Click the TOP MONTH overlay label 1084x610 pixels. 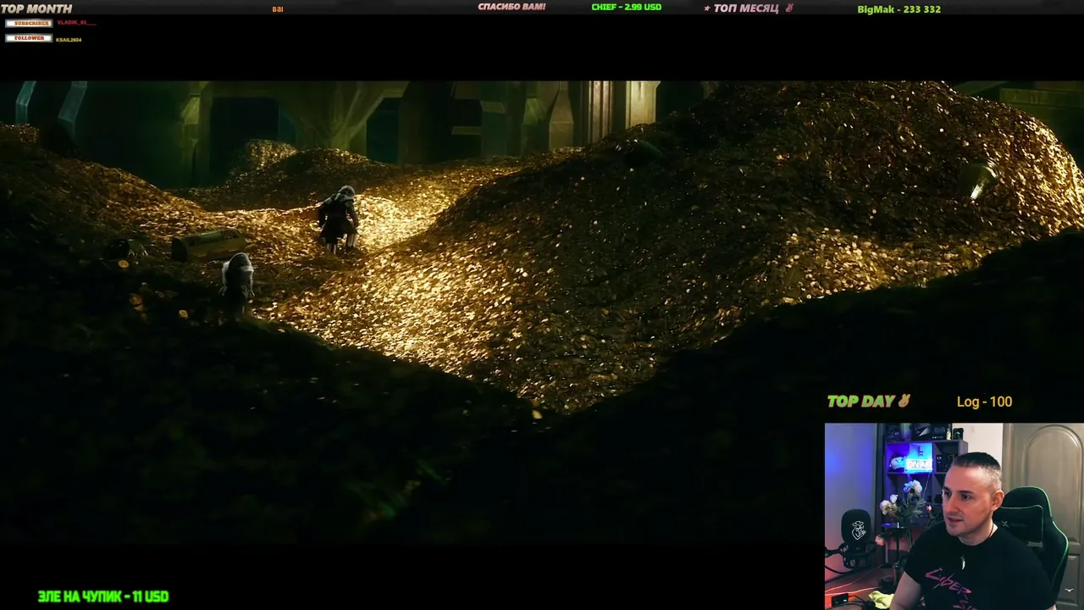[36, 8]
